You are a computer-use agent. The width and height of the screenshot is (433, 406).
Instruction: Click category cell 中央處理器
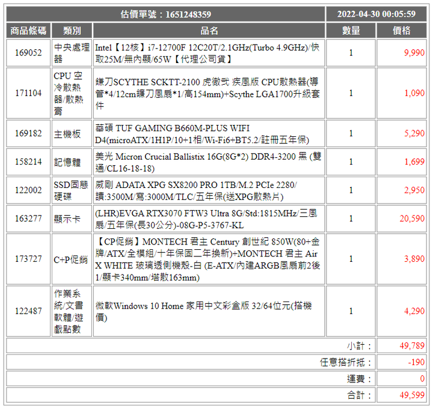coord(72,53)
